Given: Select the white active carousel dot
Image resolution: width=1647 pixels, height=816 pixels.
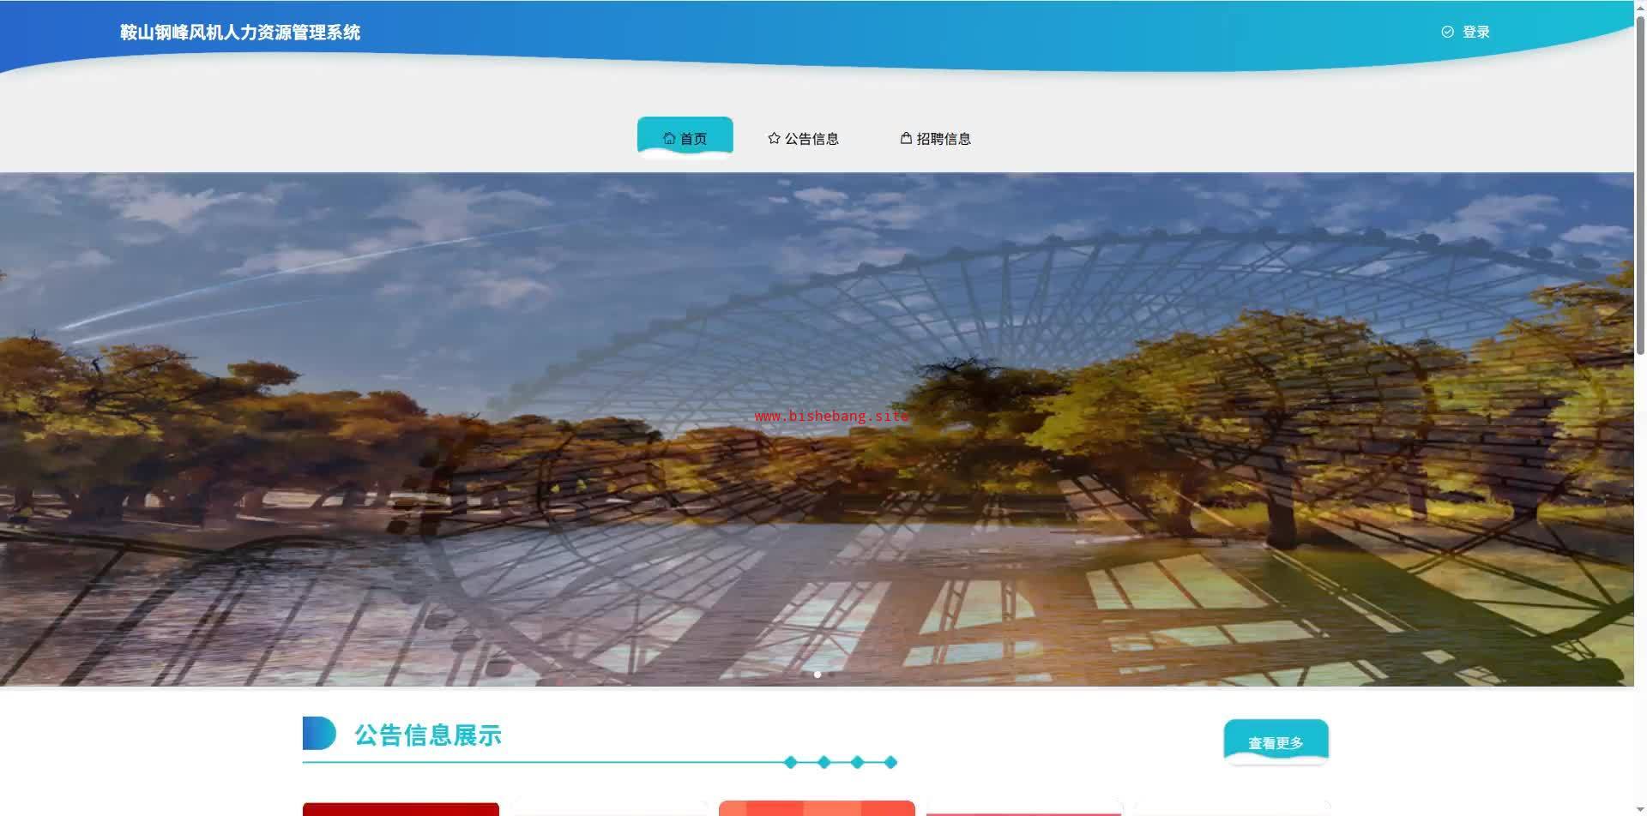Looking at the screenshot, I should tap(817, 675).
